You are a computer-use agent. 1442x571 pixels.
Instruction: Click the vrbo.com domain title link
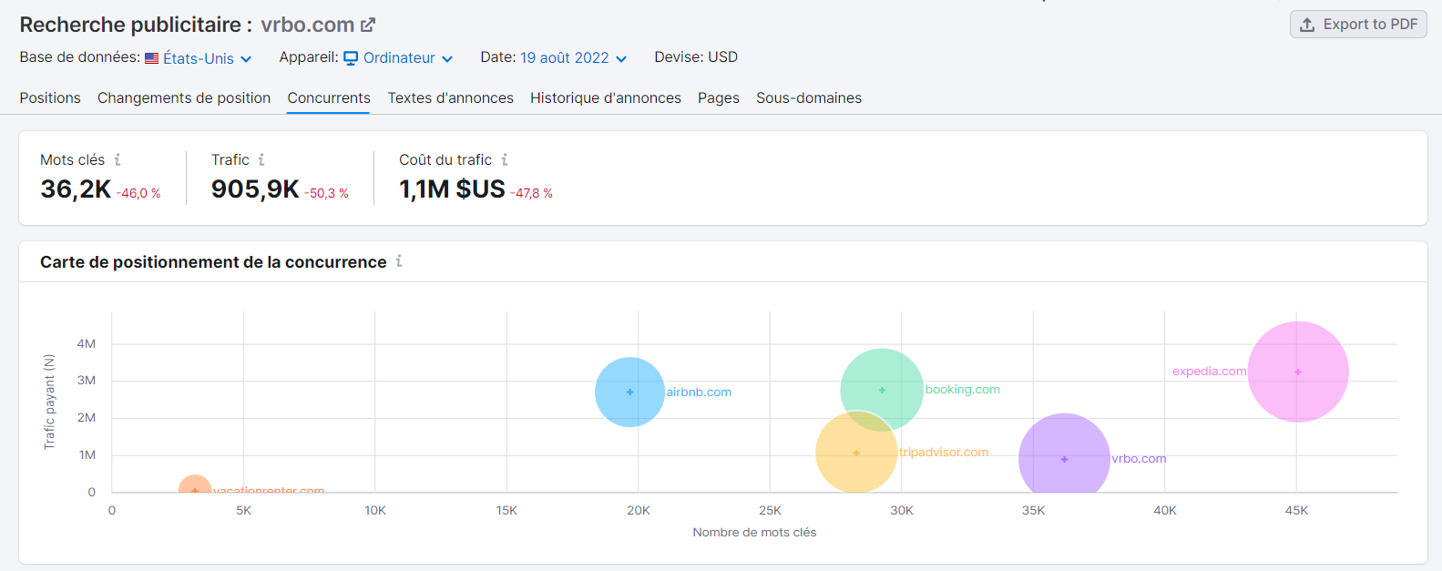coord(308,25)
